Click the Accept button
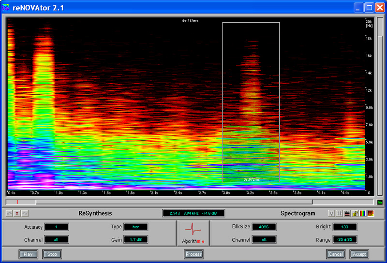This screenshot has height=263, width=387. (x=358, y=254)
